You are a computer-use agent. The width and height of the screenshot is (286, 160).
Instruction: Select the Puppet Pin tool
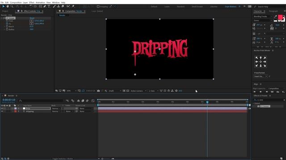click(73, 6)
